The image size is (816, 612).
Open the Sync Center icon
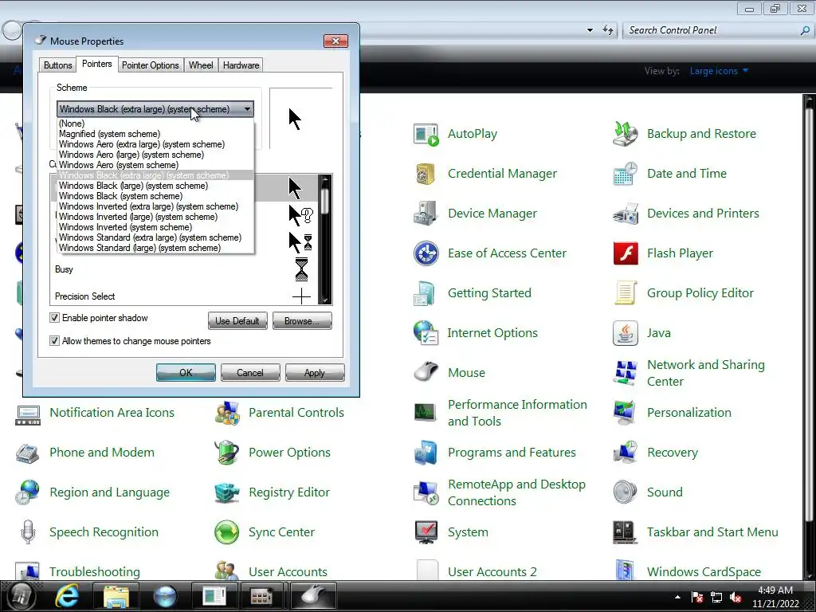tap(226, 532)
